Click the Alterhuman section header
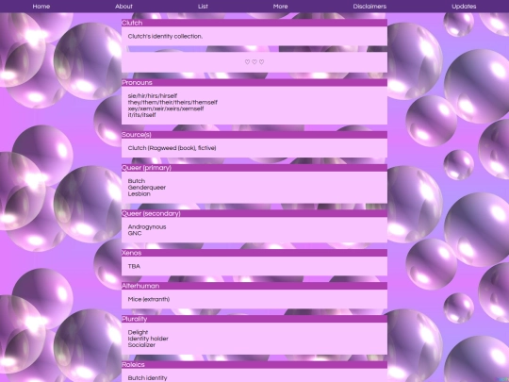The height and width of the screenshot is (382, 509). click(254, 286)
